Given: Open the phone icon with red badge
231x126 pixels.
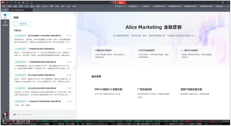Looking at the screenshot, I should 27,3.
